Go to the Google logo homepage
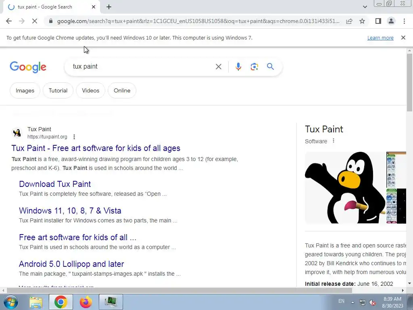This screenshot has width=413, height=310. click(x=28, y=67)
